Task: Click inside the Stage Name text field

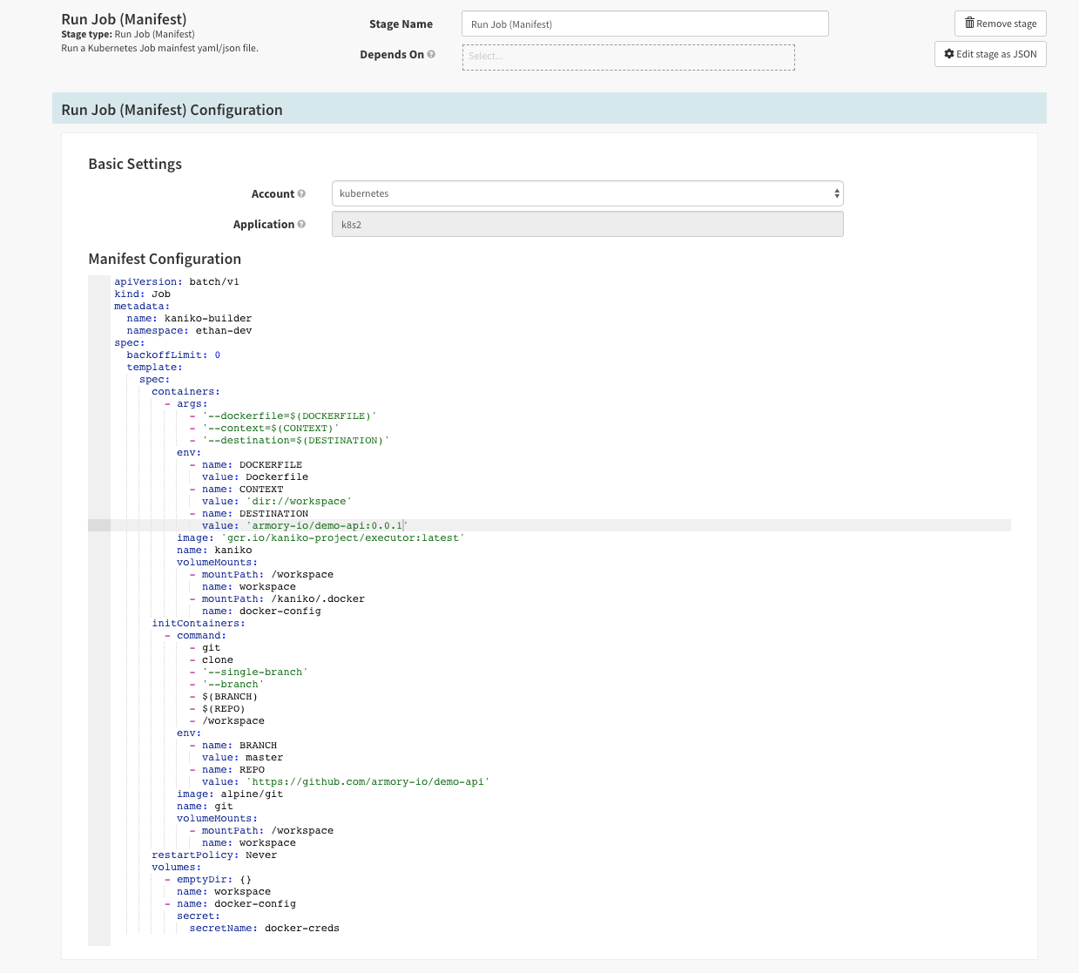Action: tap(644, 24)
